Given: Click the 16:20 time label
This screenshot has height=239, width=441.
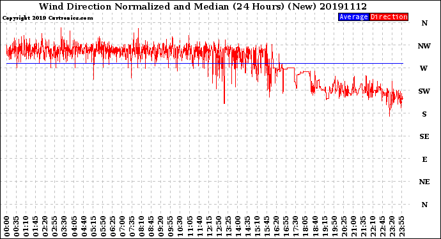Looking at the screenshot, I should pyautogui.click(x=277, y=226).
